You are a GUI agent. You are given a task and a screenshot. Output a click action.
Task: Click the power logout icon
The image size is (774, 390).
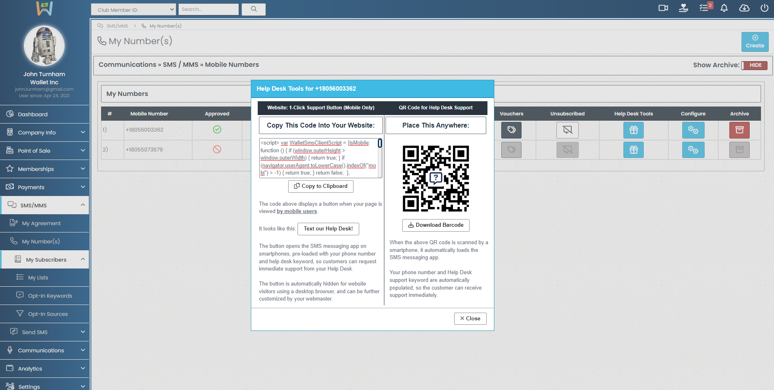tap(764, 8)
